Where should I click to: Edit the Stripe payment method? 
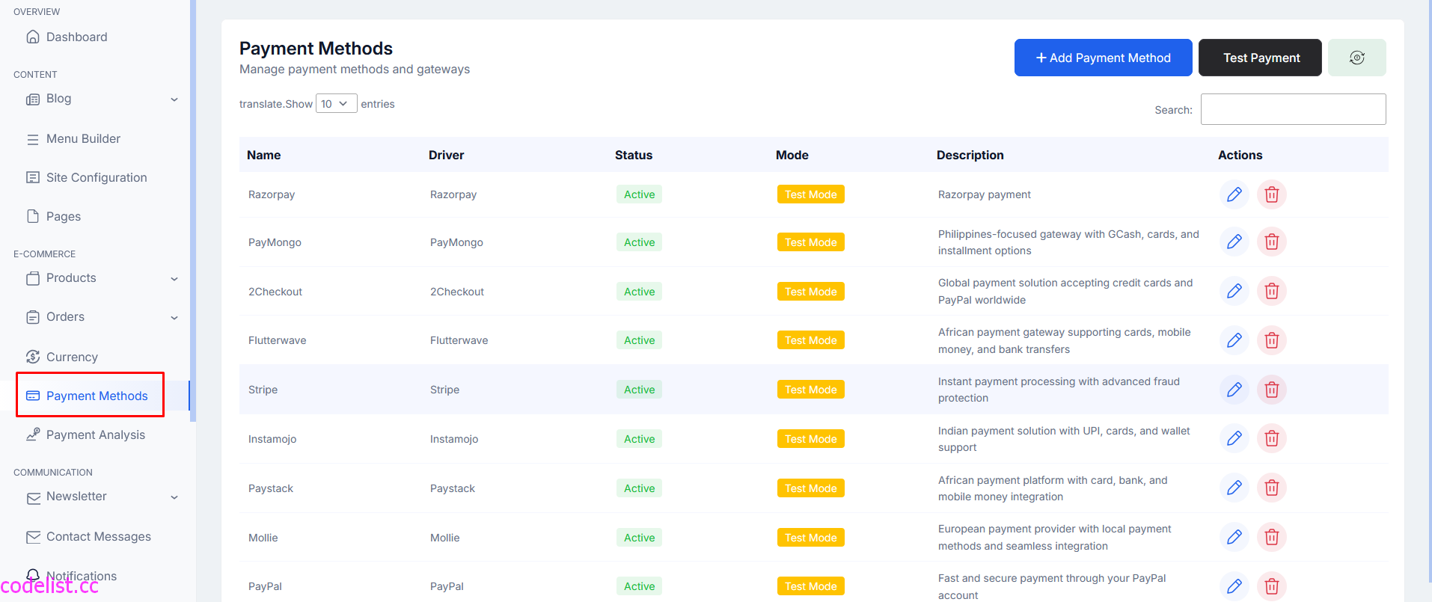coord(1234,390)
